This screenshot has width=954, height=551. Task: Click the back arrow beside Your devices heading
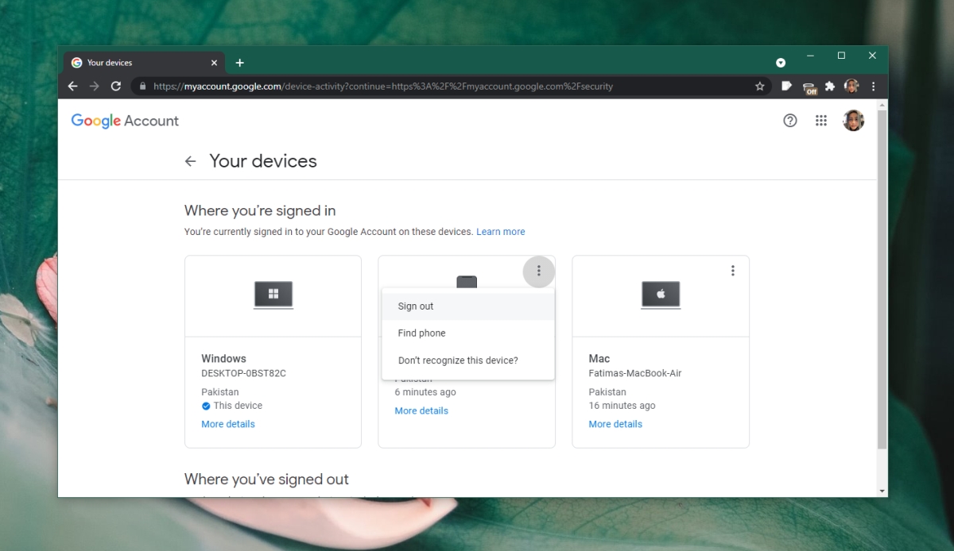[190, 160]
